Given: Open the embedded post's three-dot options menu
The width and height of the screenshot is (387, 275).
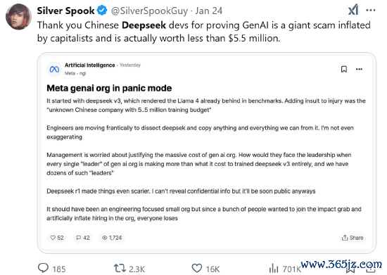Looking at the screenshot, I should pos(359,70).
